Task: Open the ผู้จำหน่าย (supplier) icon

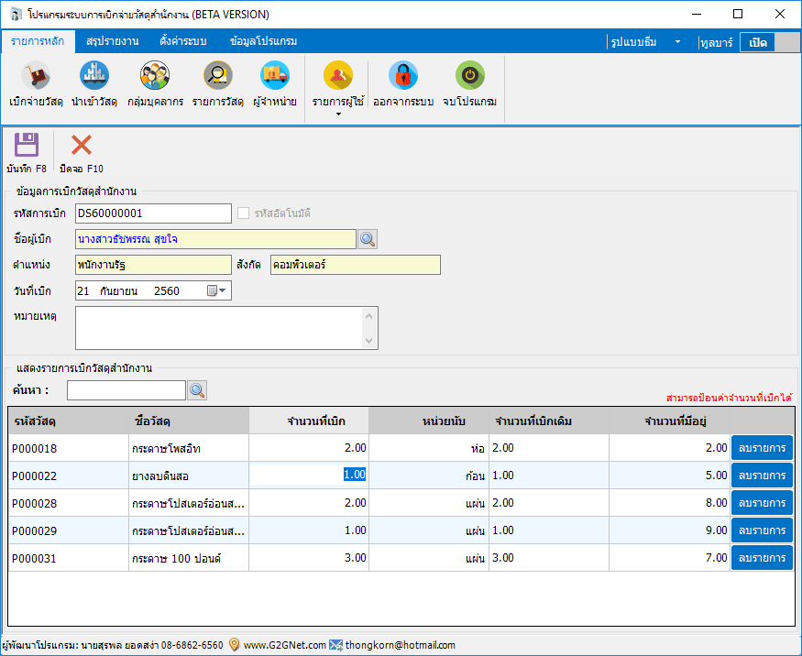Action: (275, 76)
